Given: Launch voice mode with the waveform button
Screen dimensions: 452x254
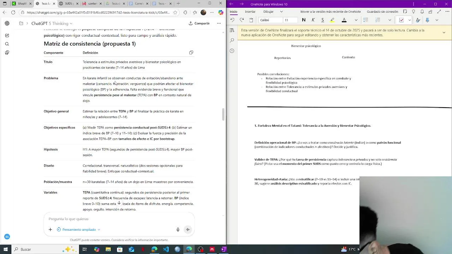Looking at the screenshot, I should pyautogui.click(x=188, y=230).
